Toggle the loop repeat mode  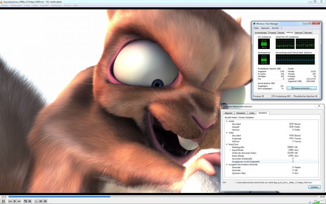pos(40,201)
